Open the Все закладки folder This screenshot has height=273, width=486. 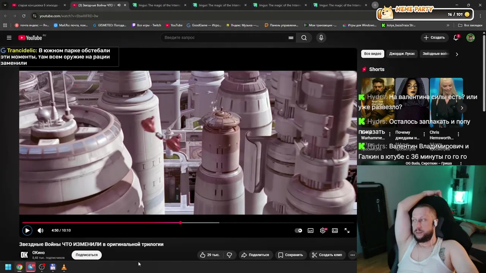tap(470, 25)
